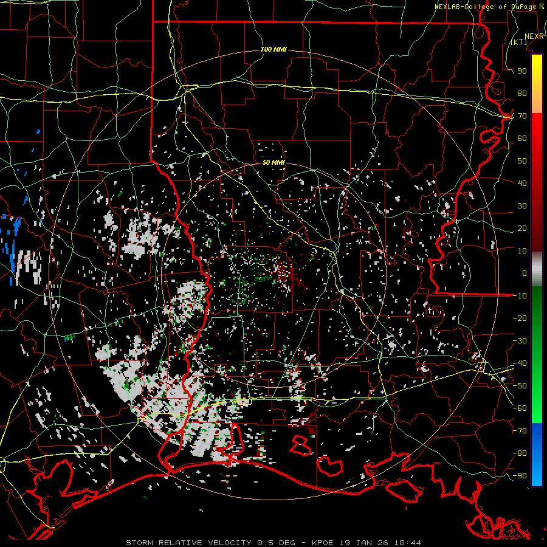Click the -50 value on velocity scale

point(520,386)
